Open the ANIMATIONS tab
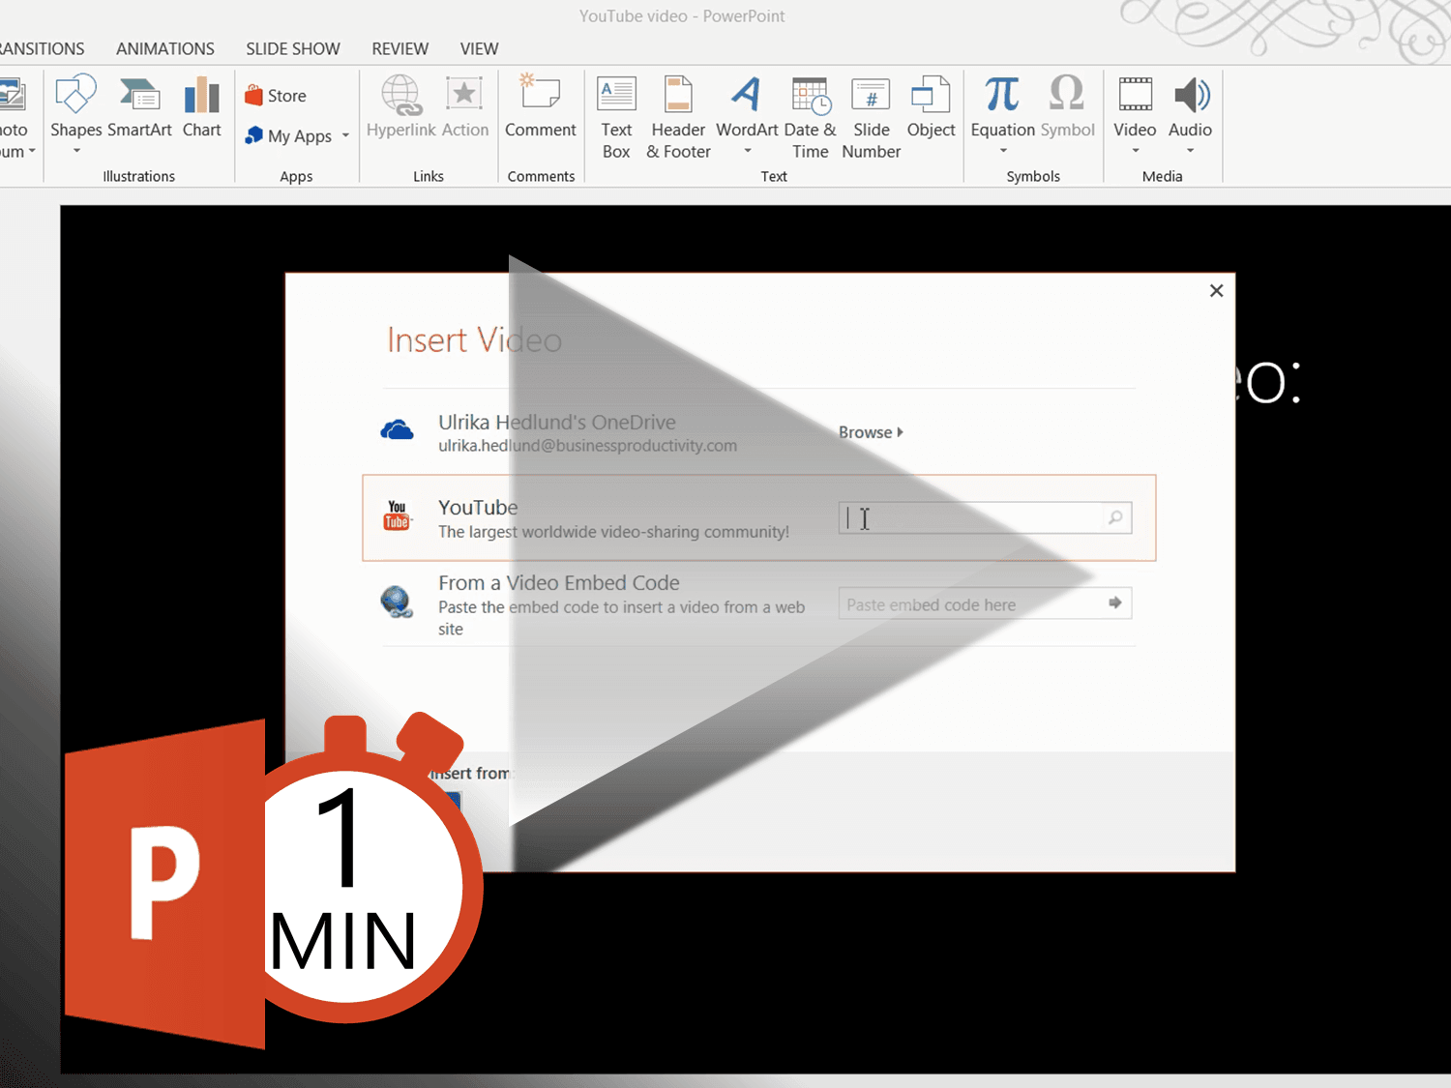 pos(165,48)
